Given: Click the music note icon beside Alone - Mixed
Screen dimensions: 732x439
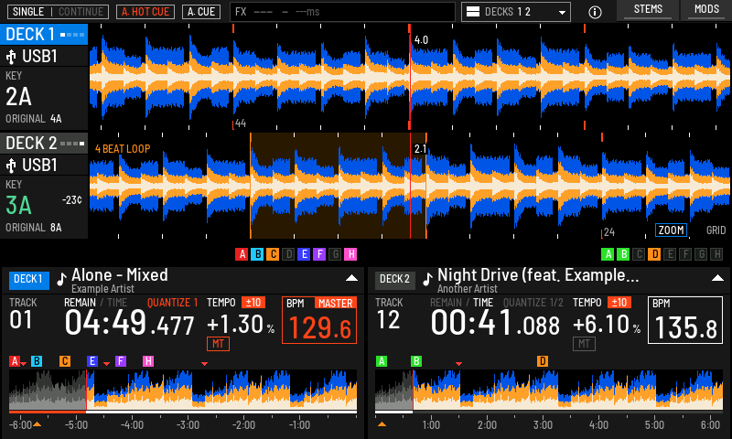Looking at the screenshot, I should (x=61, y=279).
